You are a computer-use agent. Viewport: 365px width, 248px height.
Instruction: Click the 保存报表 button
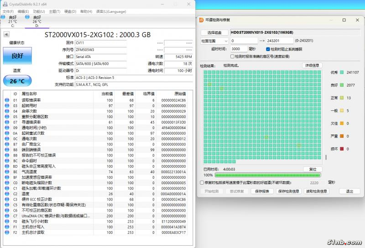pyautogui.click(x=264, y=191)
